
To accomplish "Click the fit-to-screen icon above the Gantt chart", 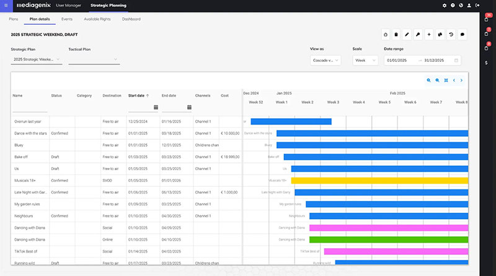I will click(x=446, y=80).
